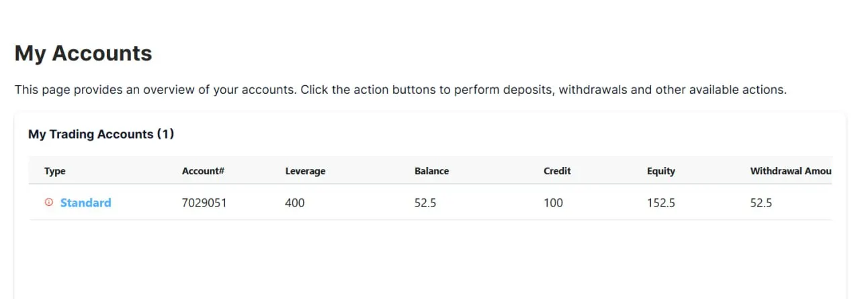Viewport: 860px width, 299px height.
Task: Click the Equity column header
Action: [661, 171]
